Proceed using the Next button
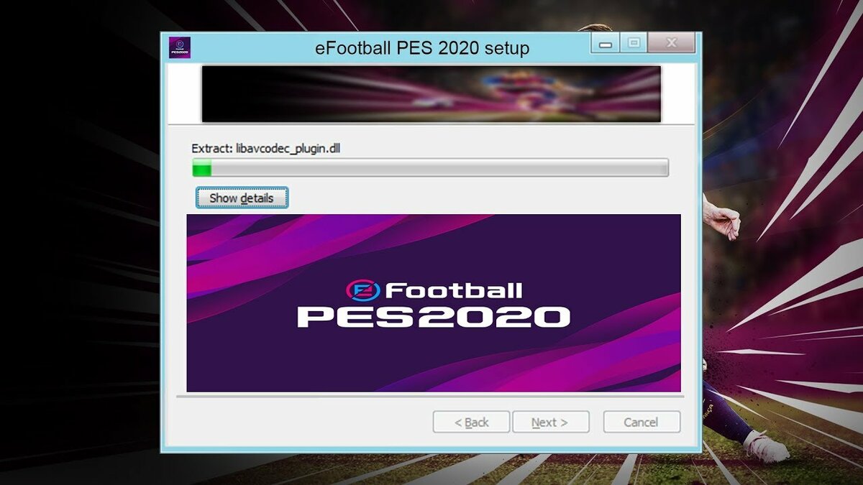 [x=550, y=422]
